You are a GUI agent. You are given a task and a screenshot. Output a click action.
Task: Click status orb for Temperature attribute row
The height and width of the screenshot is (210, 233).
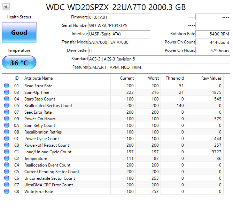click(7, 158)
